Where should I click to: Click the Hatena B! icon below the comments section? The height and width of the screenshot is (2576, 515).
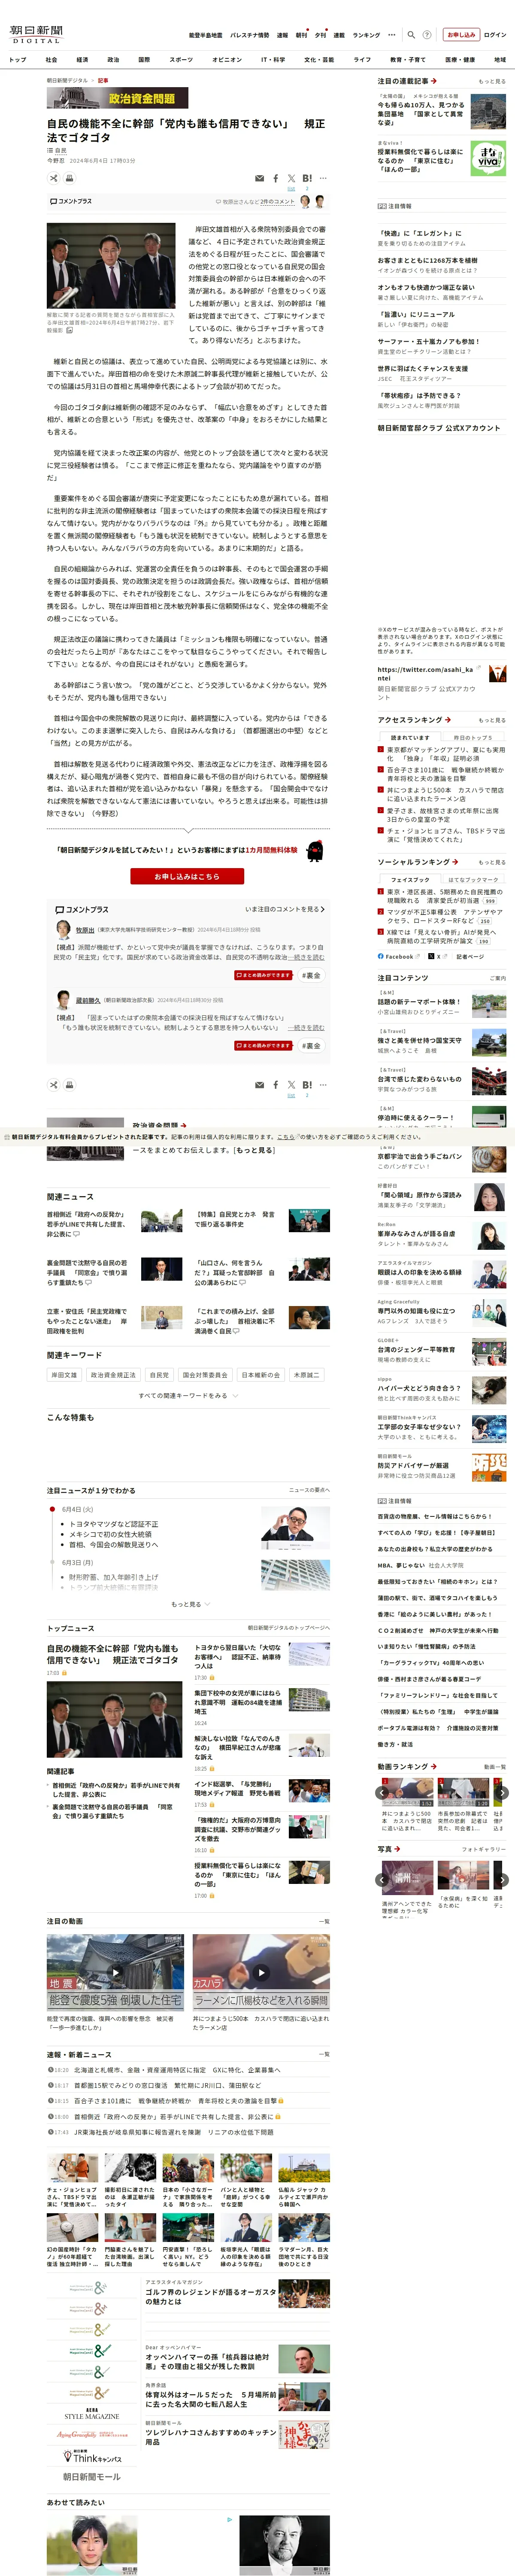pyautogui.click(x=307, y=1085)
